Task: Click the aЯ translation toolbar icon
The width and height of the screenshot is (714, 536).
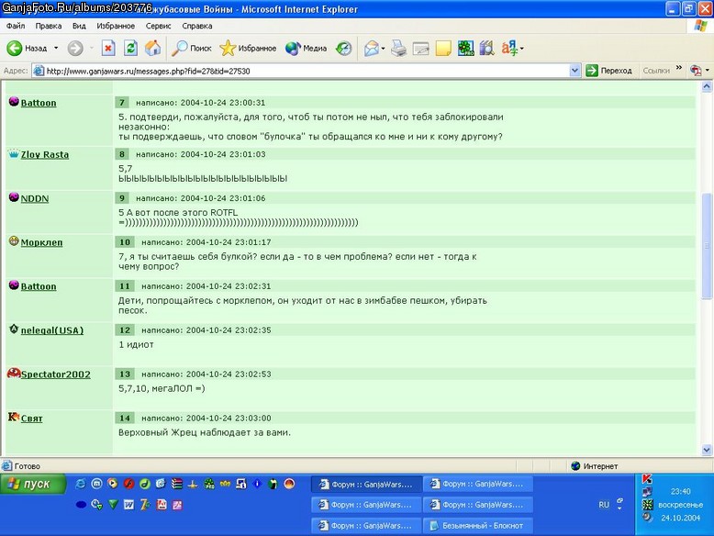Action: (x=509, y=48)
